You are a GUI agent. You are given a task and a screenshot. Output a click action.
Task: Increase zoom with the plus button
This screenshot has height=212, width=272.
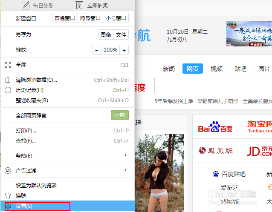[x=124, y=50]
